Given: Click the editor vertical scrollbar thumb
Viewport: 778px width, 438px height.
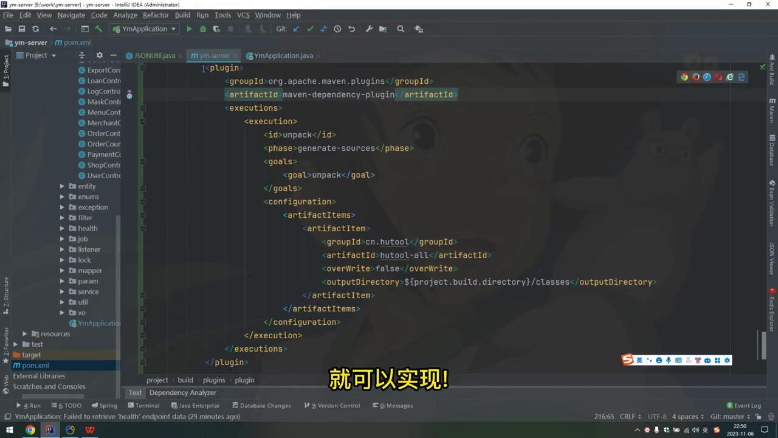Looking at the screenshot, I should [764, 345].
